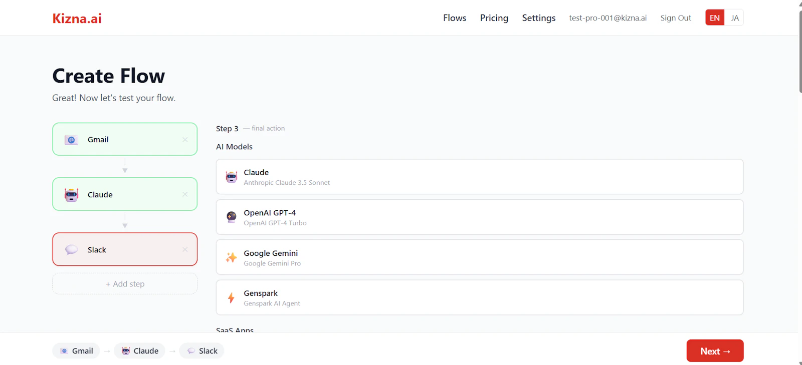Click the Gmail chip in the bottom summary bar
This screenshot has width=802, height=365.
point(76,351)
